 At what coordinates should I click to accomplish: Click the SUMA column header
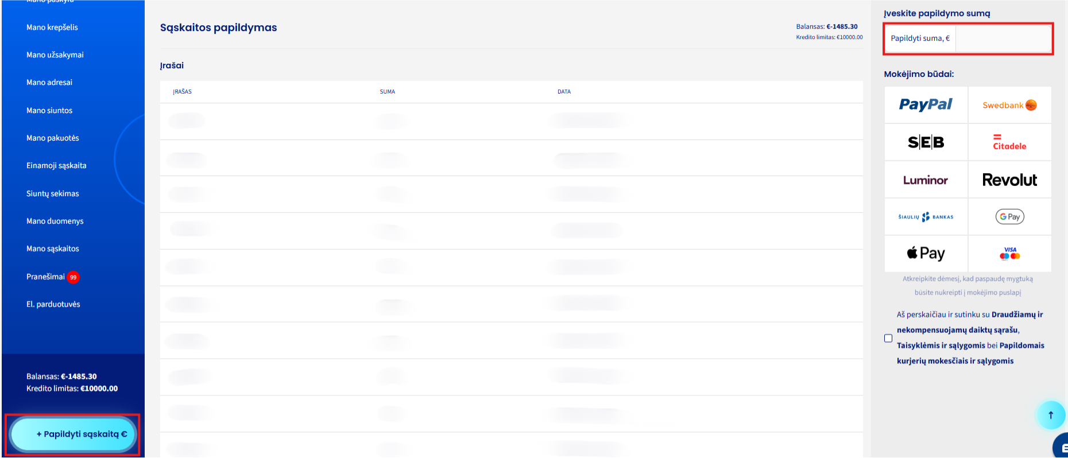pos(388,92)
